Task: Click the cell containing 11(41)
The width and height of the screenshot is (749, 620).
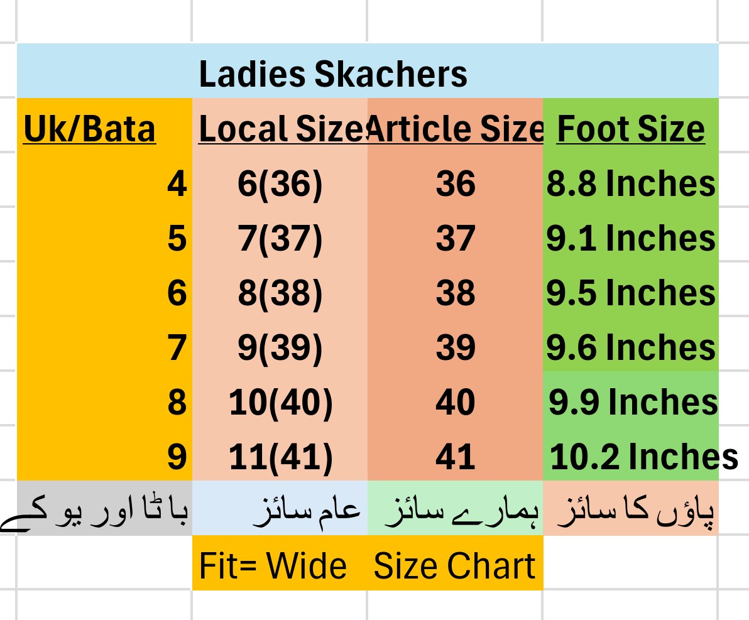Action: coord(280,457)
